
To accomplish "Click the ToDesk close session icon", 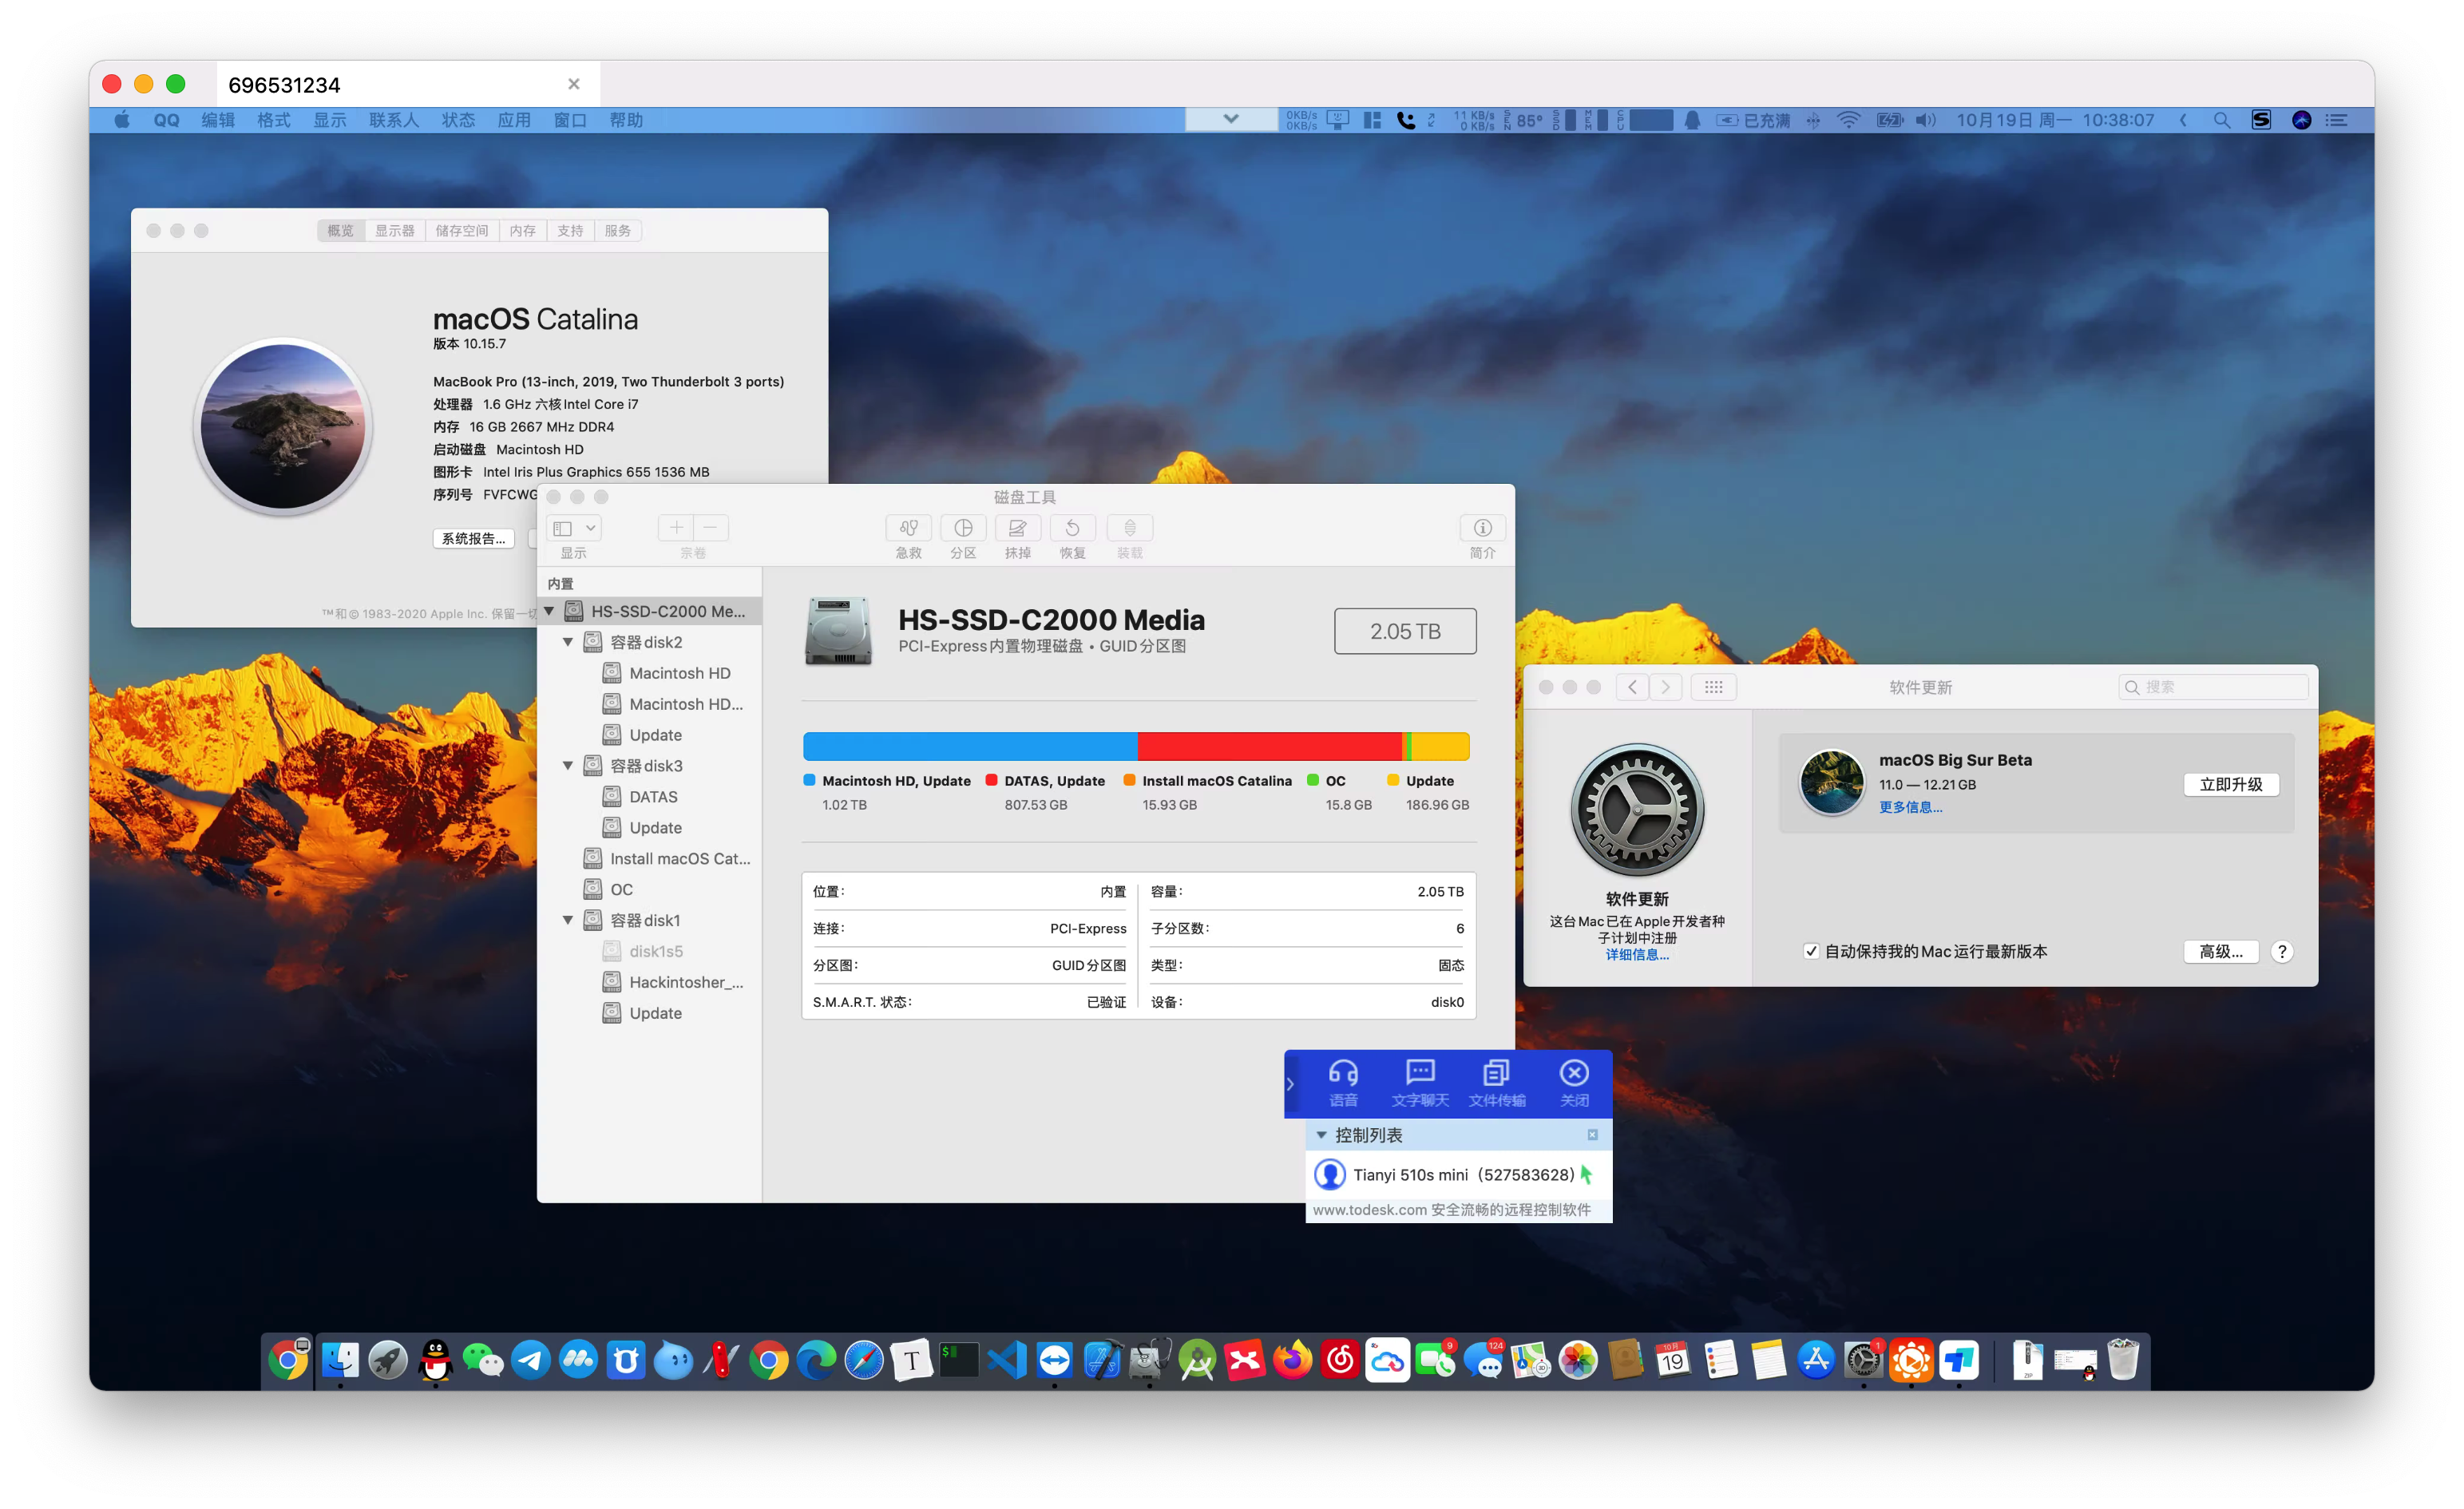I will (x=1574, y=1084).
